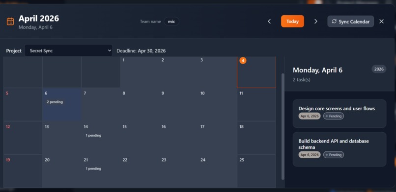Select April 11 in the calendar
Viewport: 396px width, 192px height.
tap(256, 104)
